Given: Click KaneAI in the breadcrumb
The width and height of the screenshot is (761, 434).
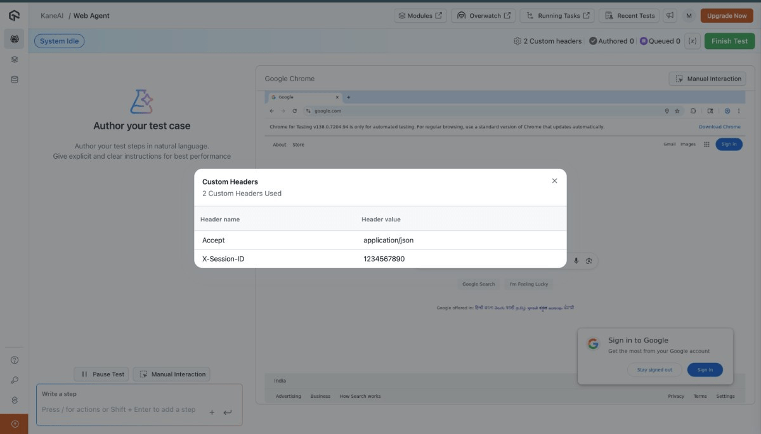Looking at the screenshot, I should [x=52, y=16].
